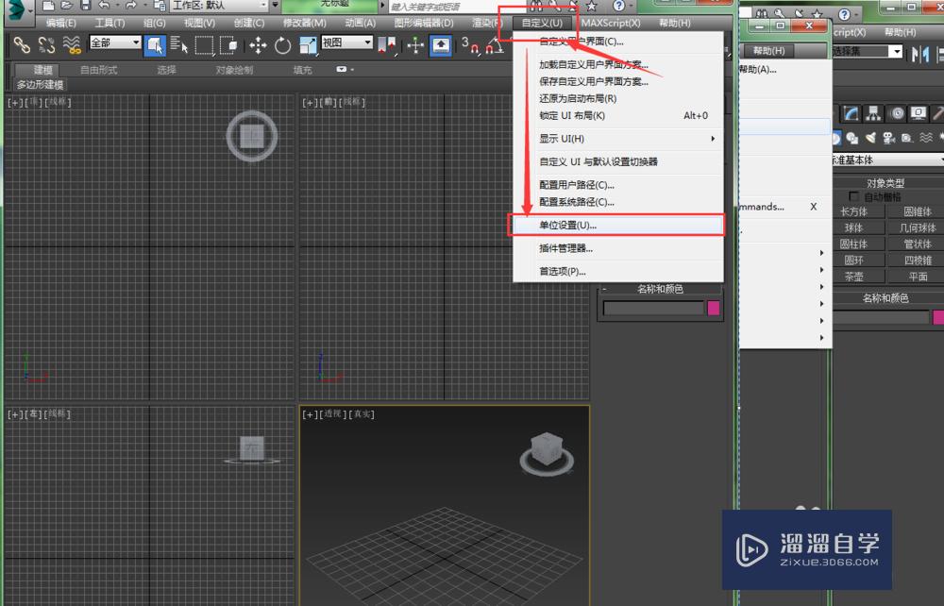Open the 全部 selection filter dropdown
This screenshot has height=606, width=944.
point(115,42)
